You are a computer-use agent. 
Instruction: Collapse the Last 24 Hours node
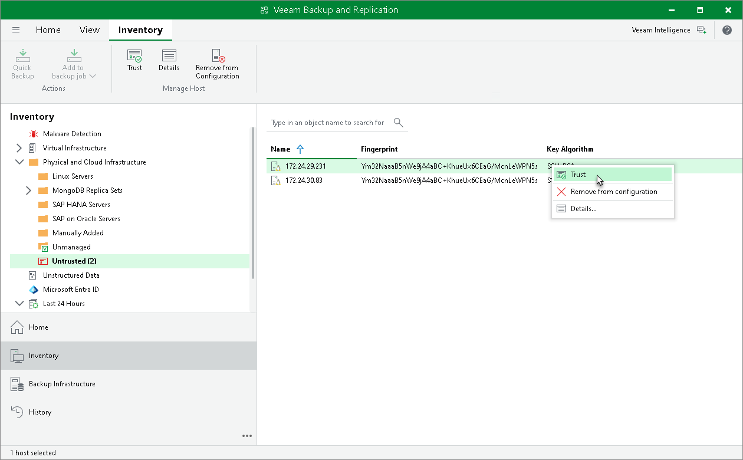pyautogui.click(x=19, y=304)
